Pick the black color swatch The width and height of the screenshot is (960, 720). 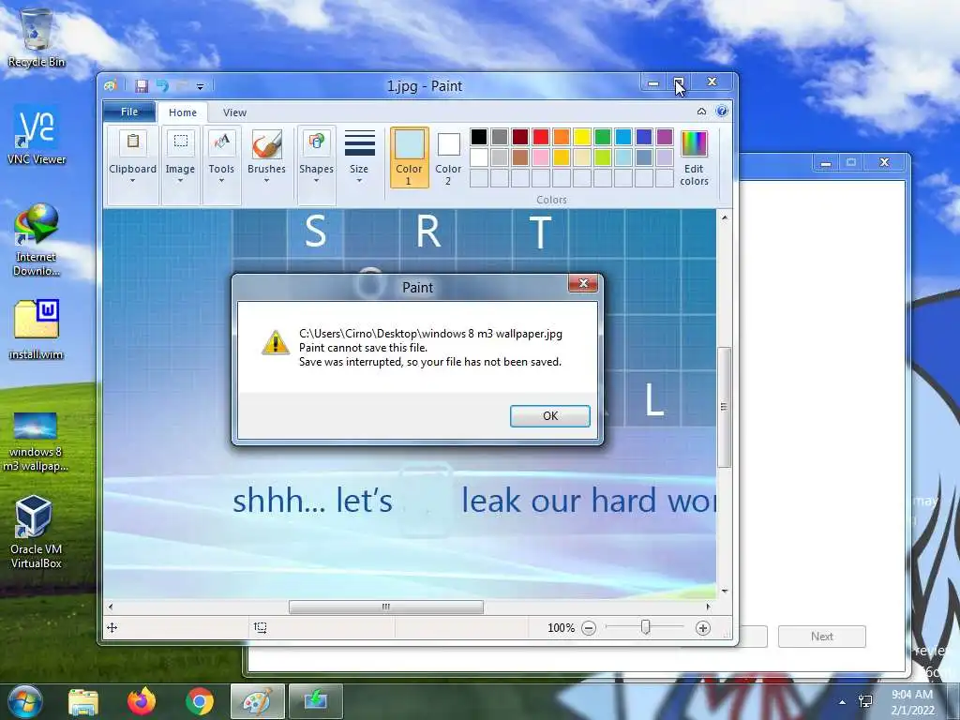pos(479,137)
